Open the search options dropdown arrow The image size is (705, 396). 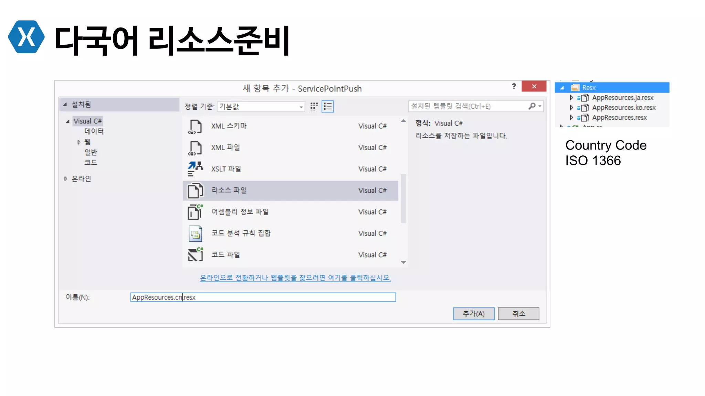[x=540, y=107]
